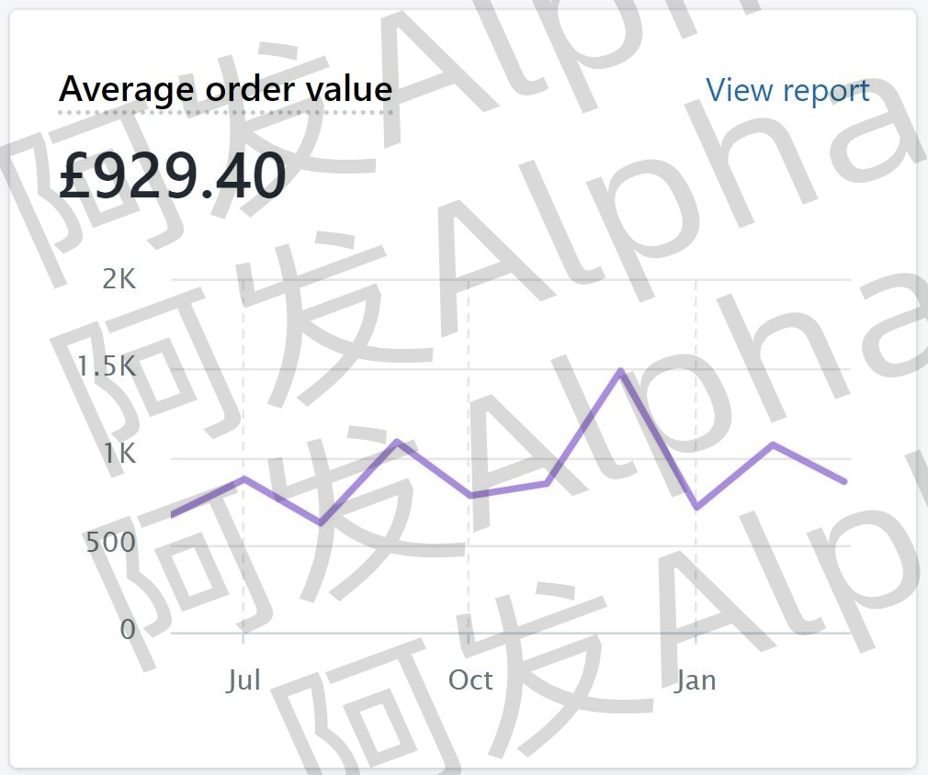Image resolution: width=928 pixels, height=775 pixels.
Task: Click the line's first data point
Action: [173, 515]
